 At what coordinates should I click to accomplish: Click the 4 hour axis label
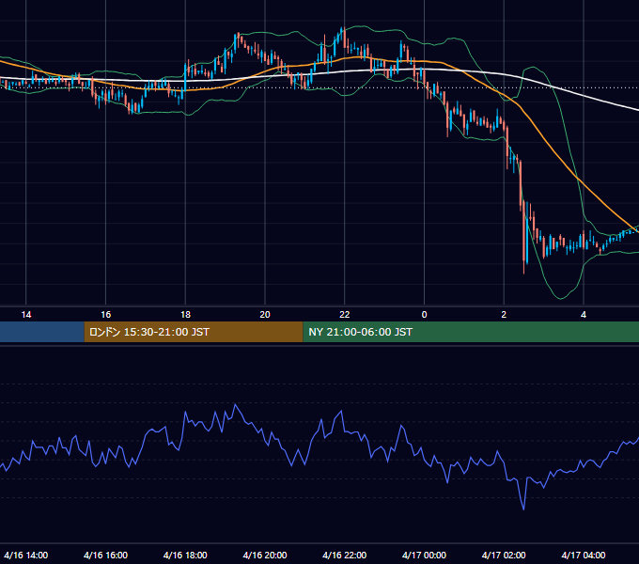[584, 315]
